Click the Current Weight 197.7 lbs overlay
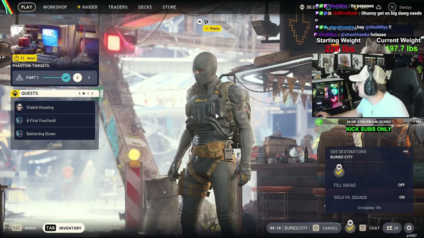The width and height of the screenshot is (424, 238). point(399,45)
